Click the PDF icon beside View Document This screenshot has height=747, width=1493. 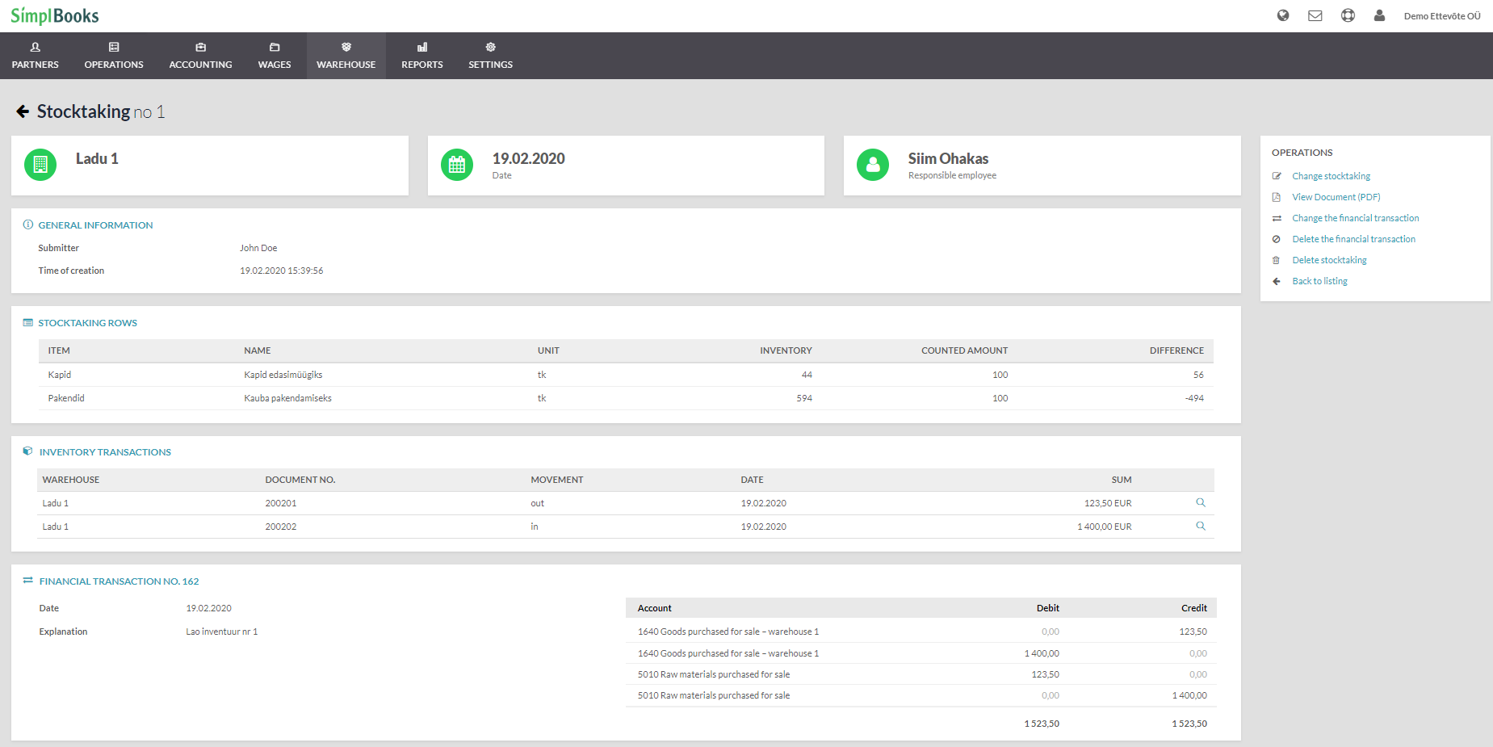click(x=1277, y=197)
